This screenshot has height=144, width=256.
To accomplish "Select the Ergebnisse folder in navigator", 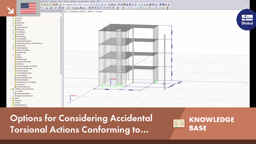I will 18,100.
